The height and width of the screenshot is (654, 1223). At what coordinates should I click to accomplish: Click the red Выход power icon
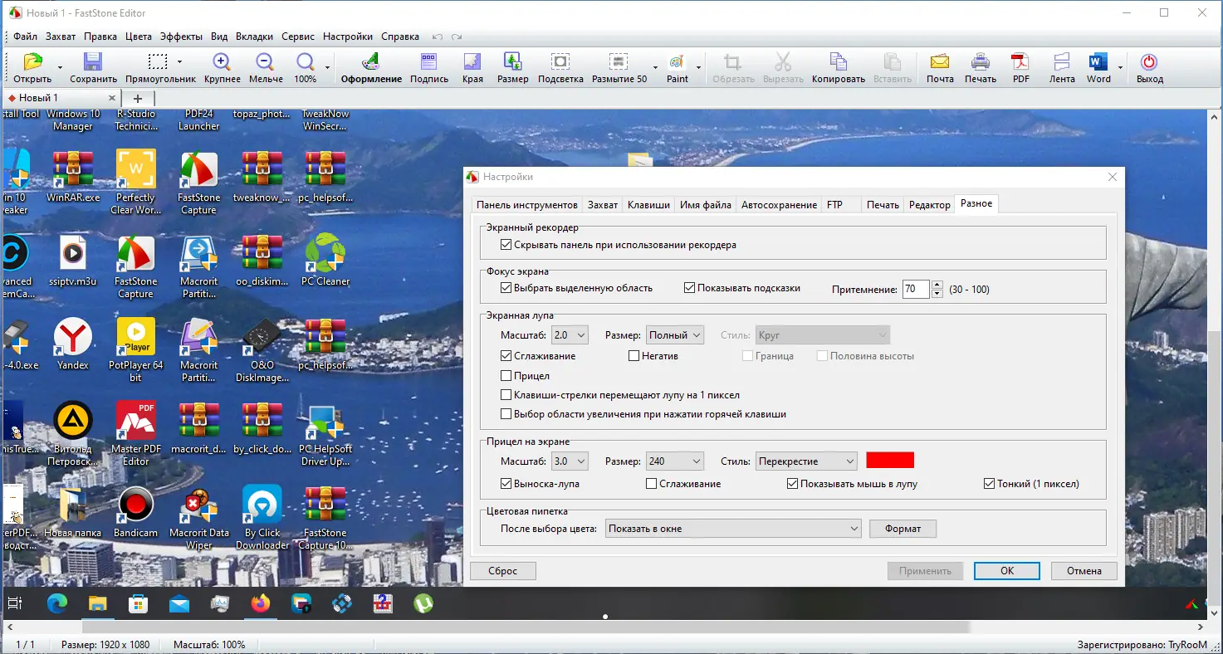1149,62
